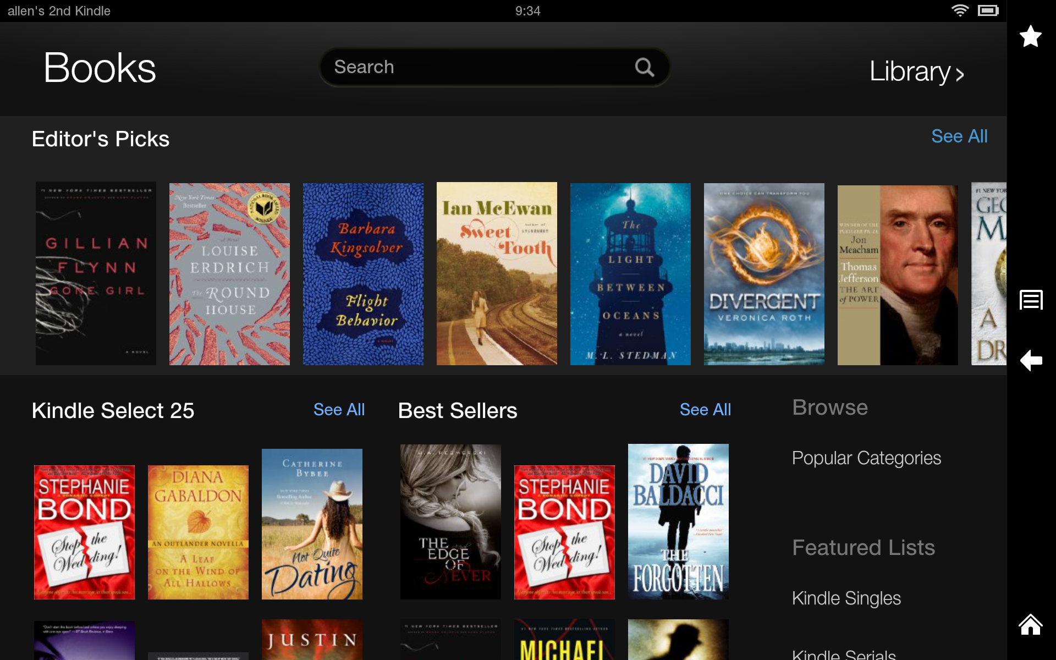Open A Leaf on the Wind of All Hallows
The width and height of the screenshot is (1056, 660).
pos(198,532)
